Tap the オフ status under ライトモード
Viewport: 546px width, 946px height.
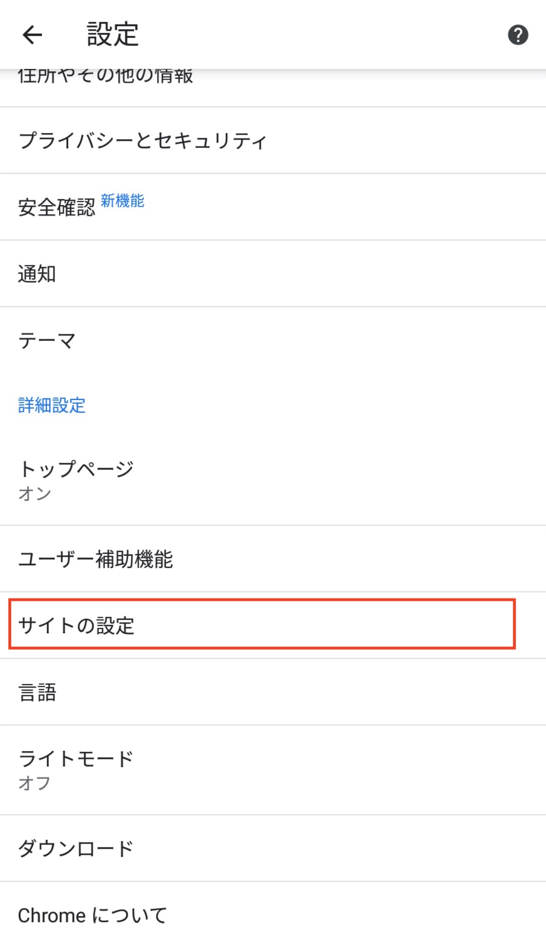[x=34, y=783]
